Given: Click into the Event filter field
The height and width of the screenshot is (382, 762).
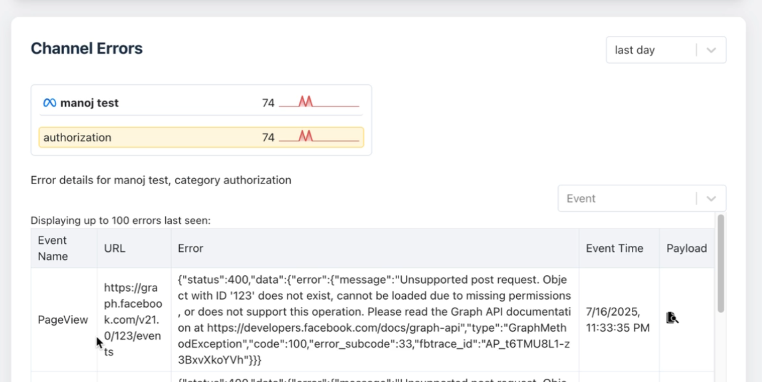Looking at the screenshot, I should [x=627, y=199].
